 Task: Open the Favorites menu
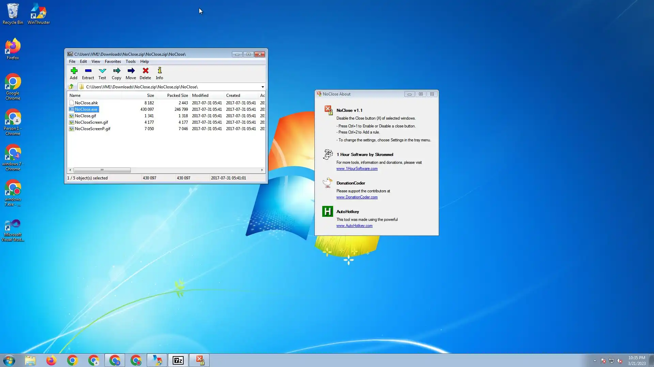(x=113, y=62)
